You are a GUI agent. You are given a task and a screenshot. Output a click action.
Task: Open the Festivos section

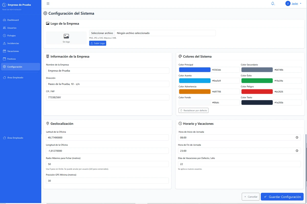click(x=20, y=59)
